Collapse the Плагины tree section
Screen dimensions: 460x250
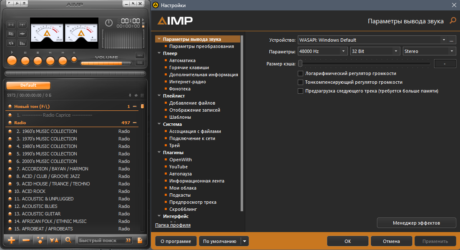159,152
